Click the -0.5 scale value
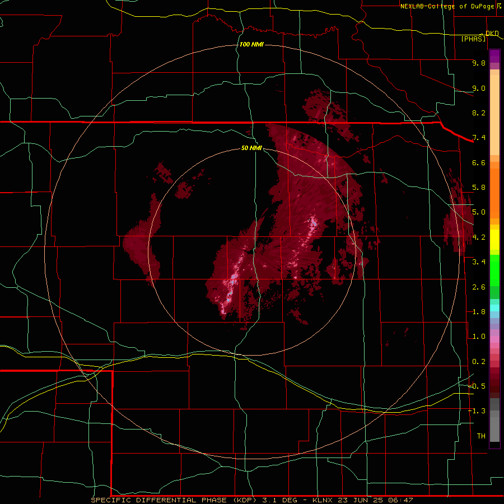Image resolution: width=504 pixels, height=504 pixels. pos(477,386)
